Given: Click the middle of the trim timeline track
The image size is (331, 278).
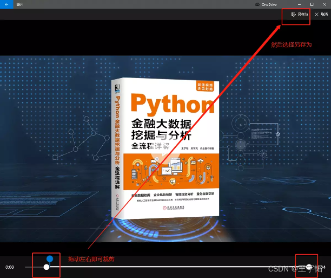Looking at the screenshot, I should coord(178,267).
